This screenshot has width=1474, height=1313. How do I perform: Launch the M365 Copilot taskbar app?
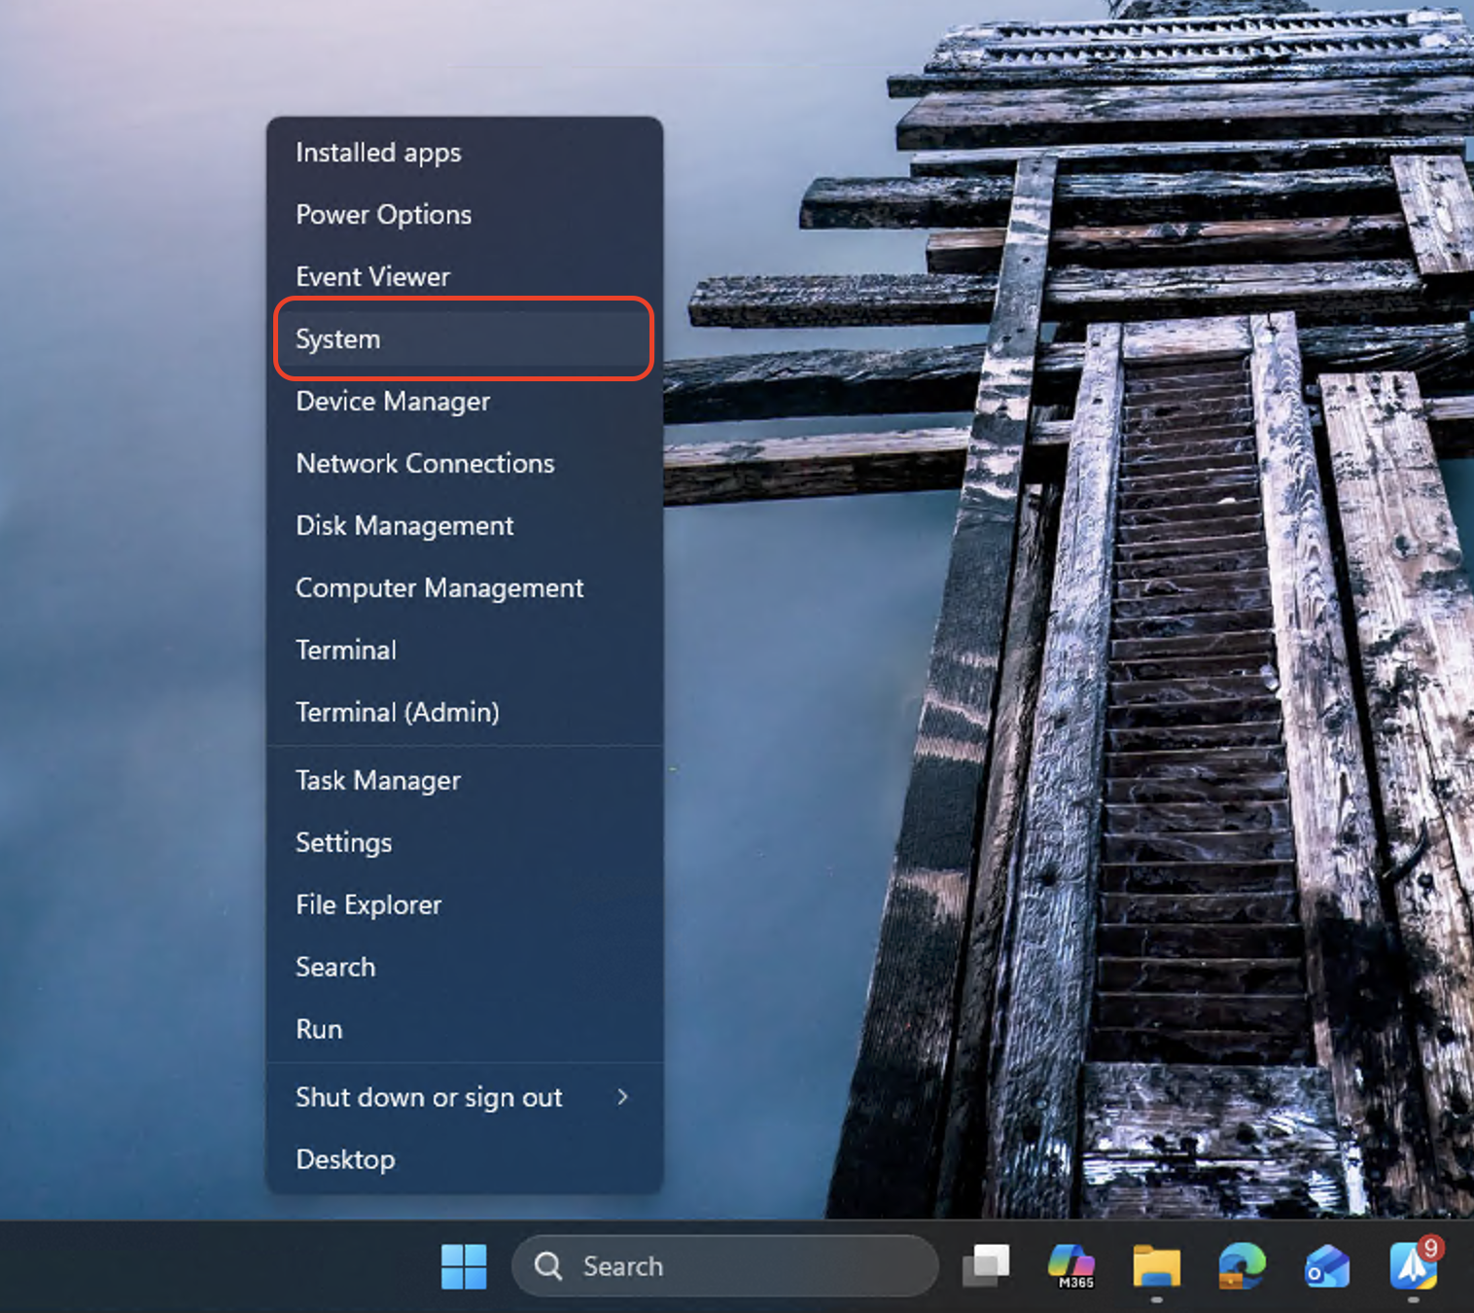point(1071,1266)
